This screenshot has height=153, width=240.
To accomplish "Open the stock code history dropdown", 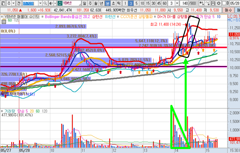I will (40, 3).
